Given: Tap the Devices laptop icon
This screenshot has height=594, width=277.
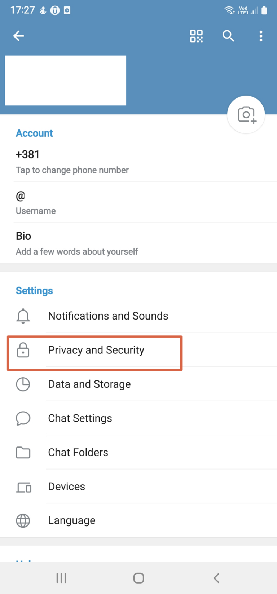Looking at the screenshot, I should (24, 487).
